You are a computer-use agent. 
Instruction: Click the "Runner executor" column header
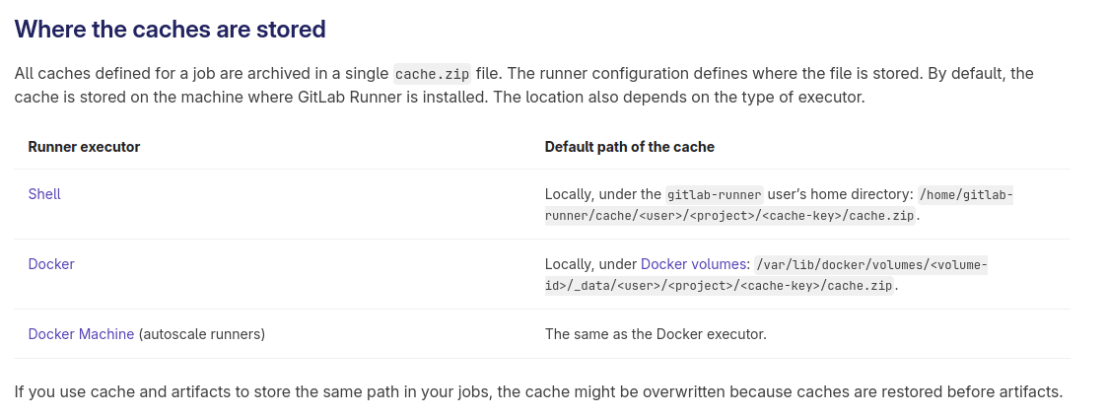tap(84, 147)
